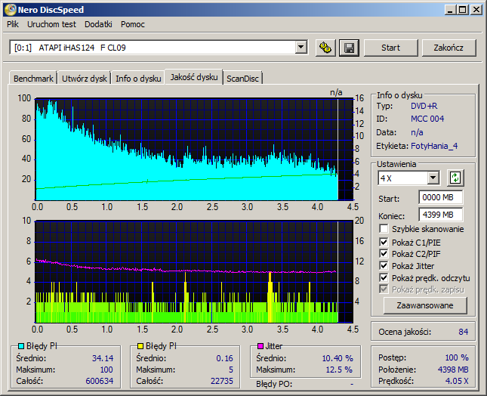Screen dimensions: 487x396
Task: Click the PIF errors Średnio value 0.16
Action: (x=224, y=358)
